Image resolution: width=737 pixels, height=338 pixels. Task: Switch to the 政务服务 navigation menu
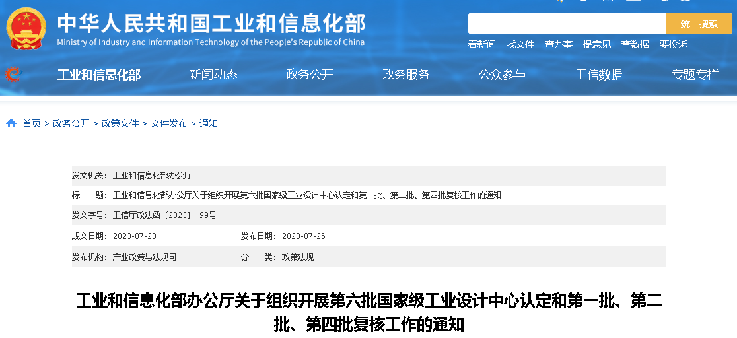click(406, 75)
